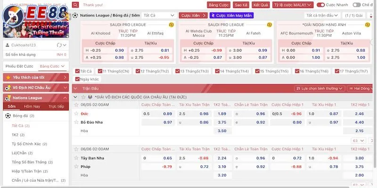Uncheck the Tất Cả date checkbox
Viewport: 377px width, 188px height.
click(77, 71)
